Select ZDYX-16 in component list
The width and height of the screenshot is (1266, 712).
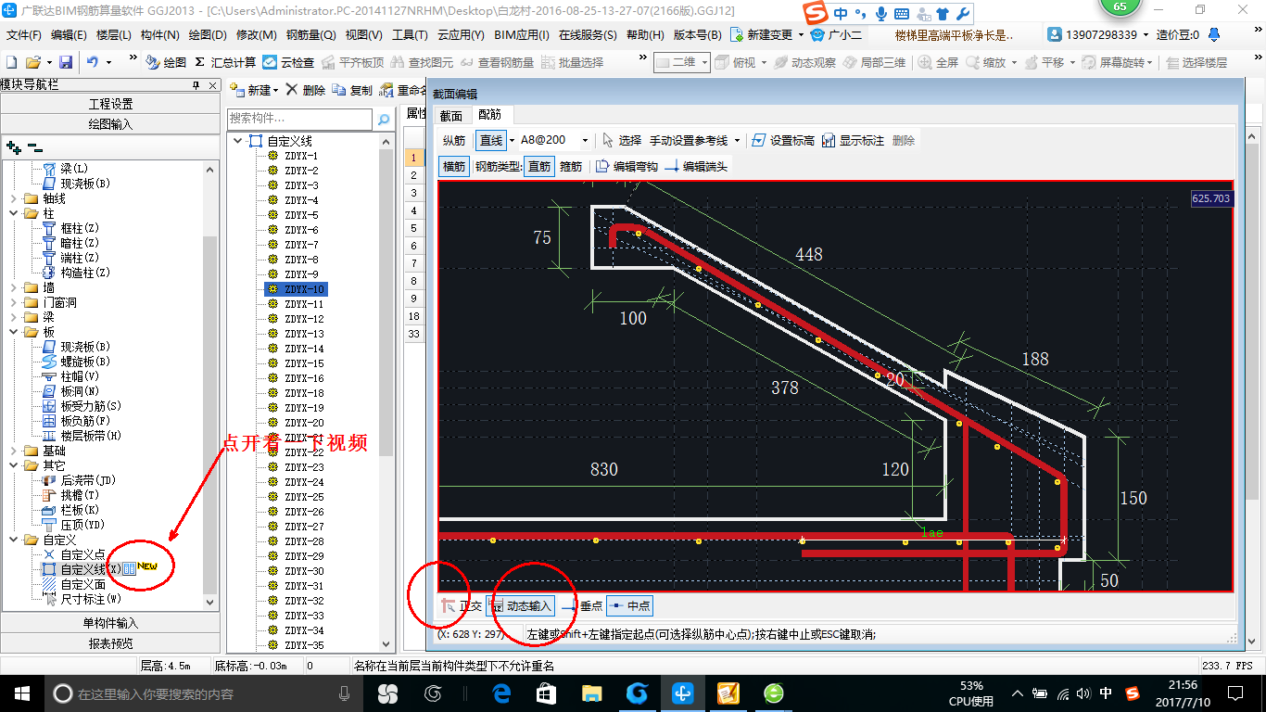(x=304, y=378)
